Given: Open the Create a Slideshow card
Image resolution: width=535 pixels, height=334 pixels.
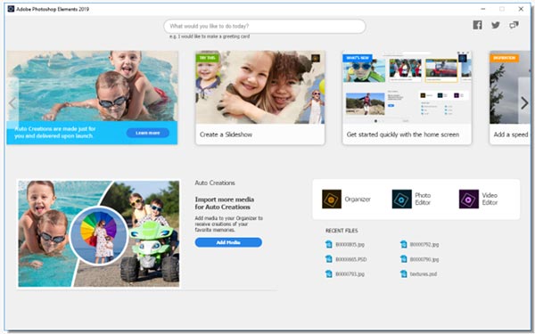Looking at the screenshot, I should pyautogui.click(x=260, y=98).
